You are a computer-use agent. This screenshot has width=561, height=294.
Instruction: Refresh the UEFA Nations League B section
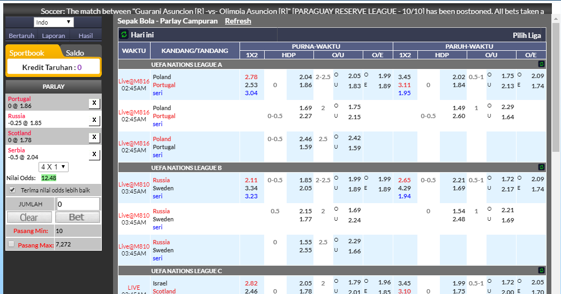pos(541,167)
